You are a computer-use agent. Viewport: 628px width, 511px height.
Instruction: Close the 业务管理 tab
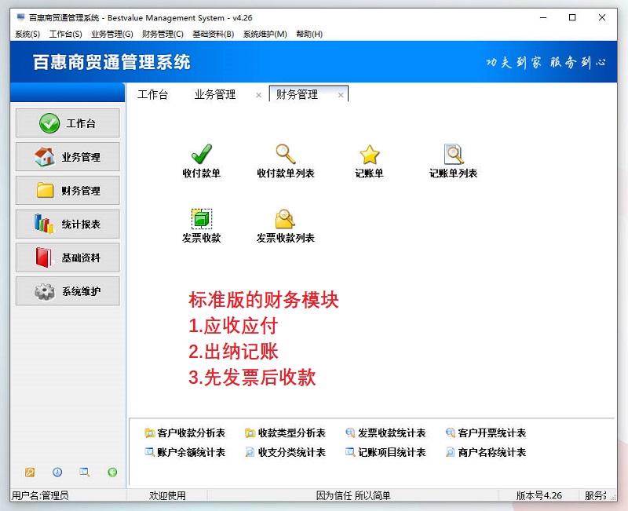259,95
